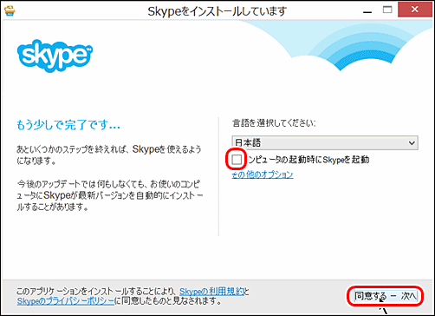Toggle the launch Skype at startup checkbox

point(237,159)
